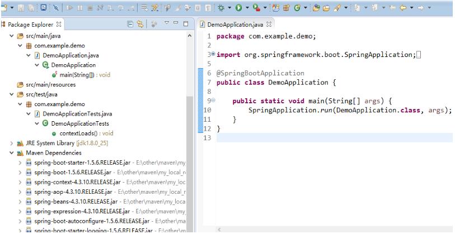
Task: Click the Step Return icon
Action: 131,8
